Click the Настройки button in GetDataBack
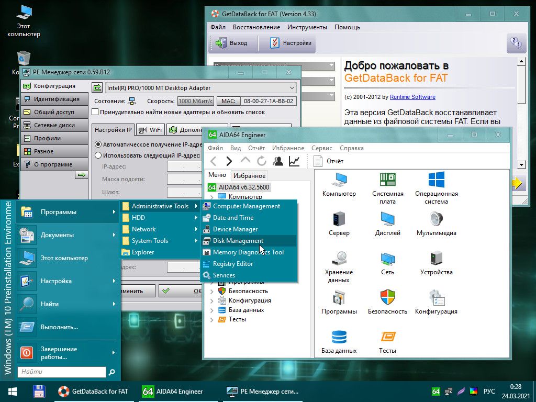This screenshot has width=536, height=402. coord(291,43)
